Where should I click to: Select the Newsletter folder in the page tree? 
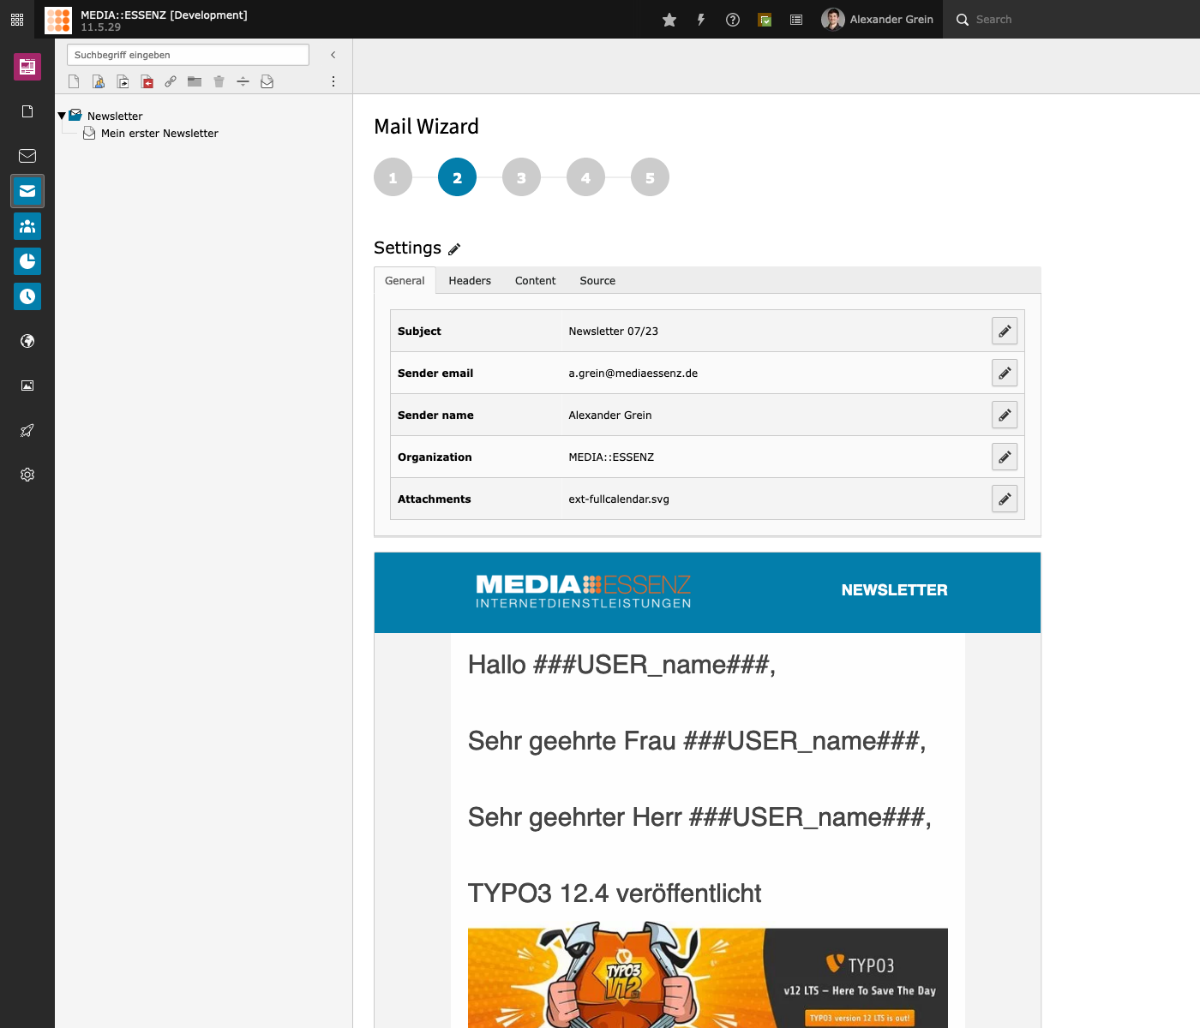click(x=115, y=116)
